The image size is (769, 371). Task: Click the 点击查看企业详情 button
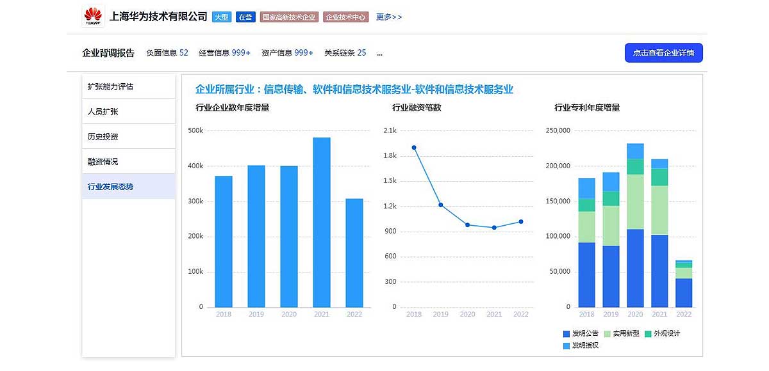663,53
